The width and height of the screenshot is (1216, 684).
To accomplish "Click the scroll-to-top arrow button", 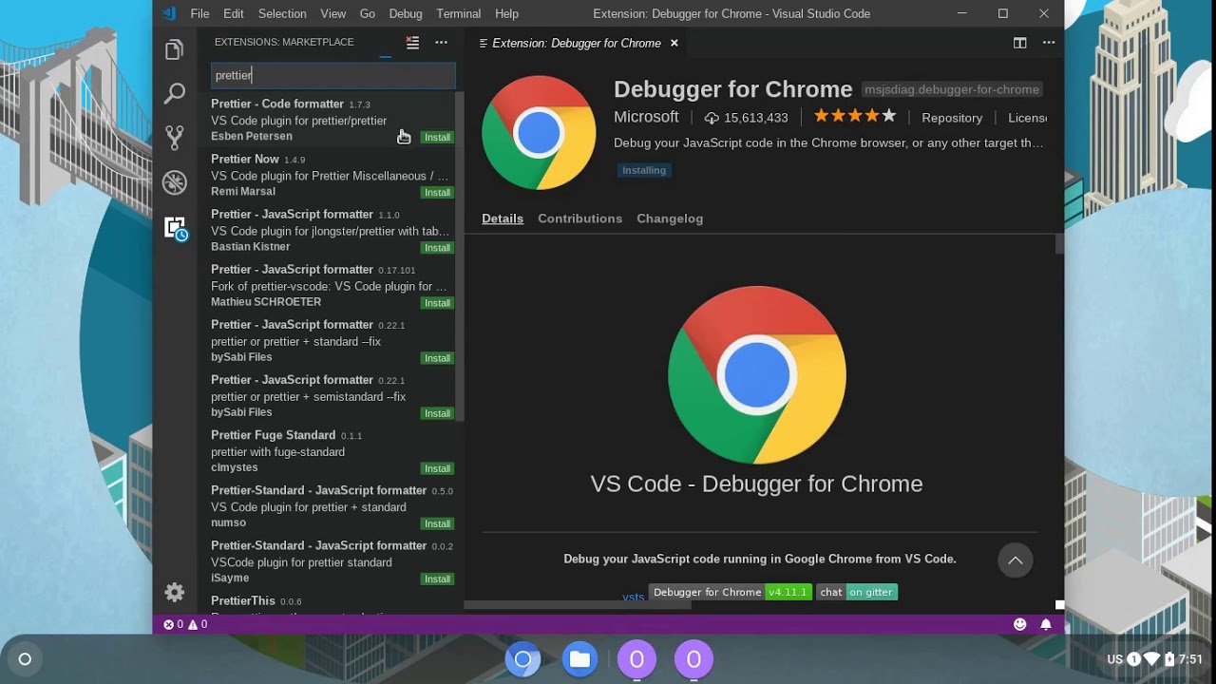I will click(x=1015, y=560).
